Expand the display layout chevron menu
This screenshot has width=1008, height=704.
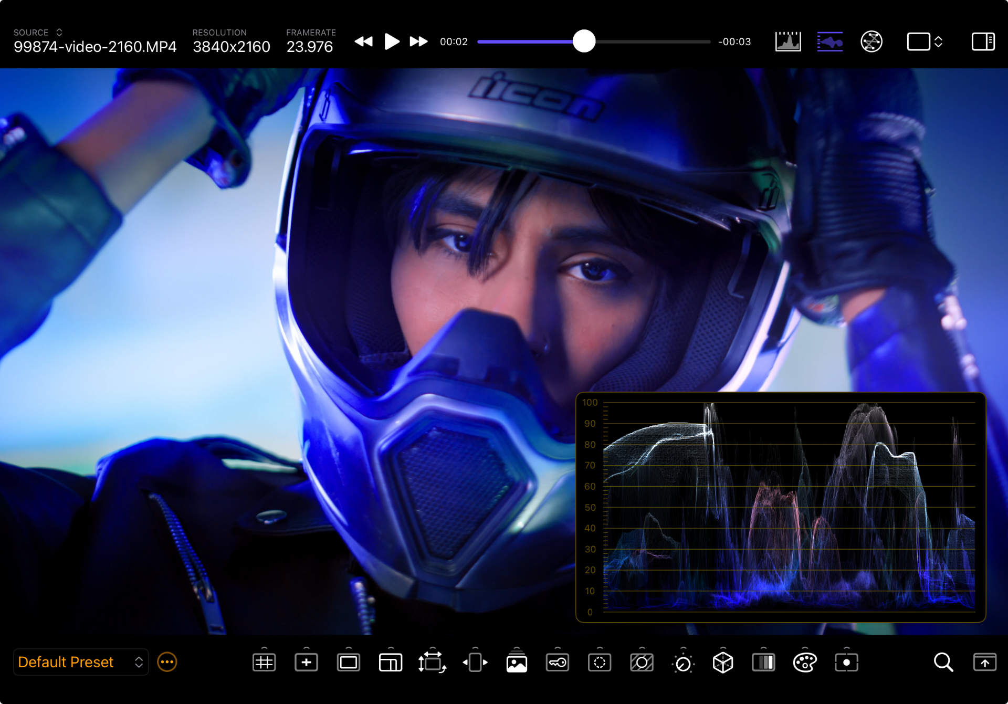point(938,41)
